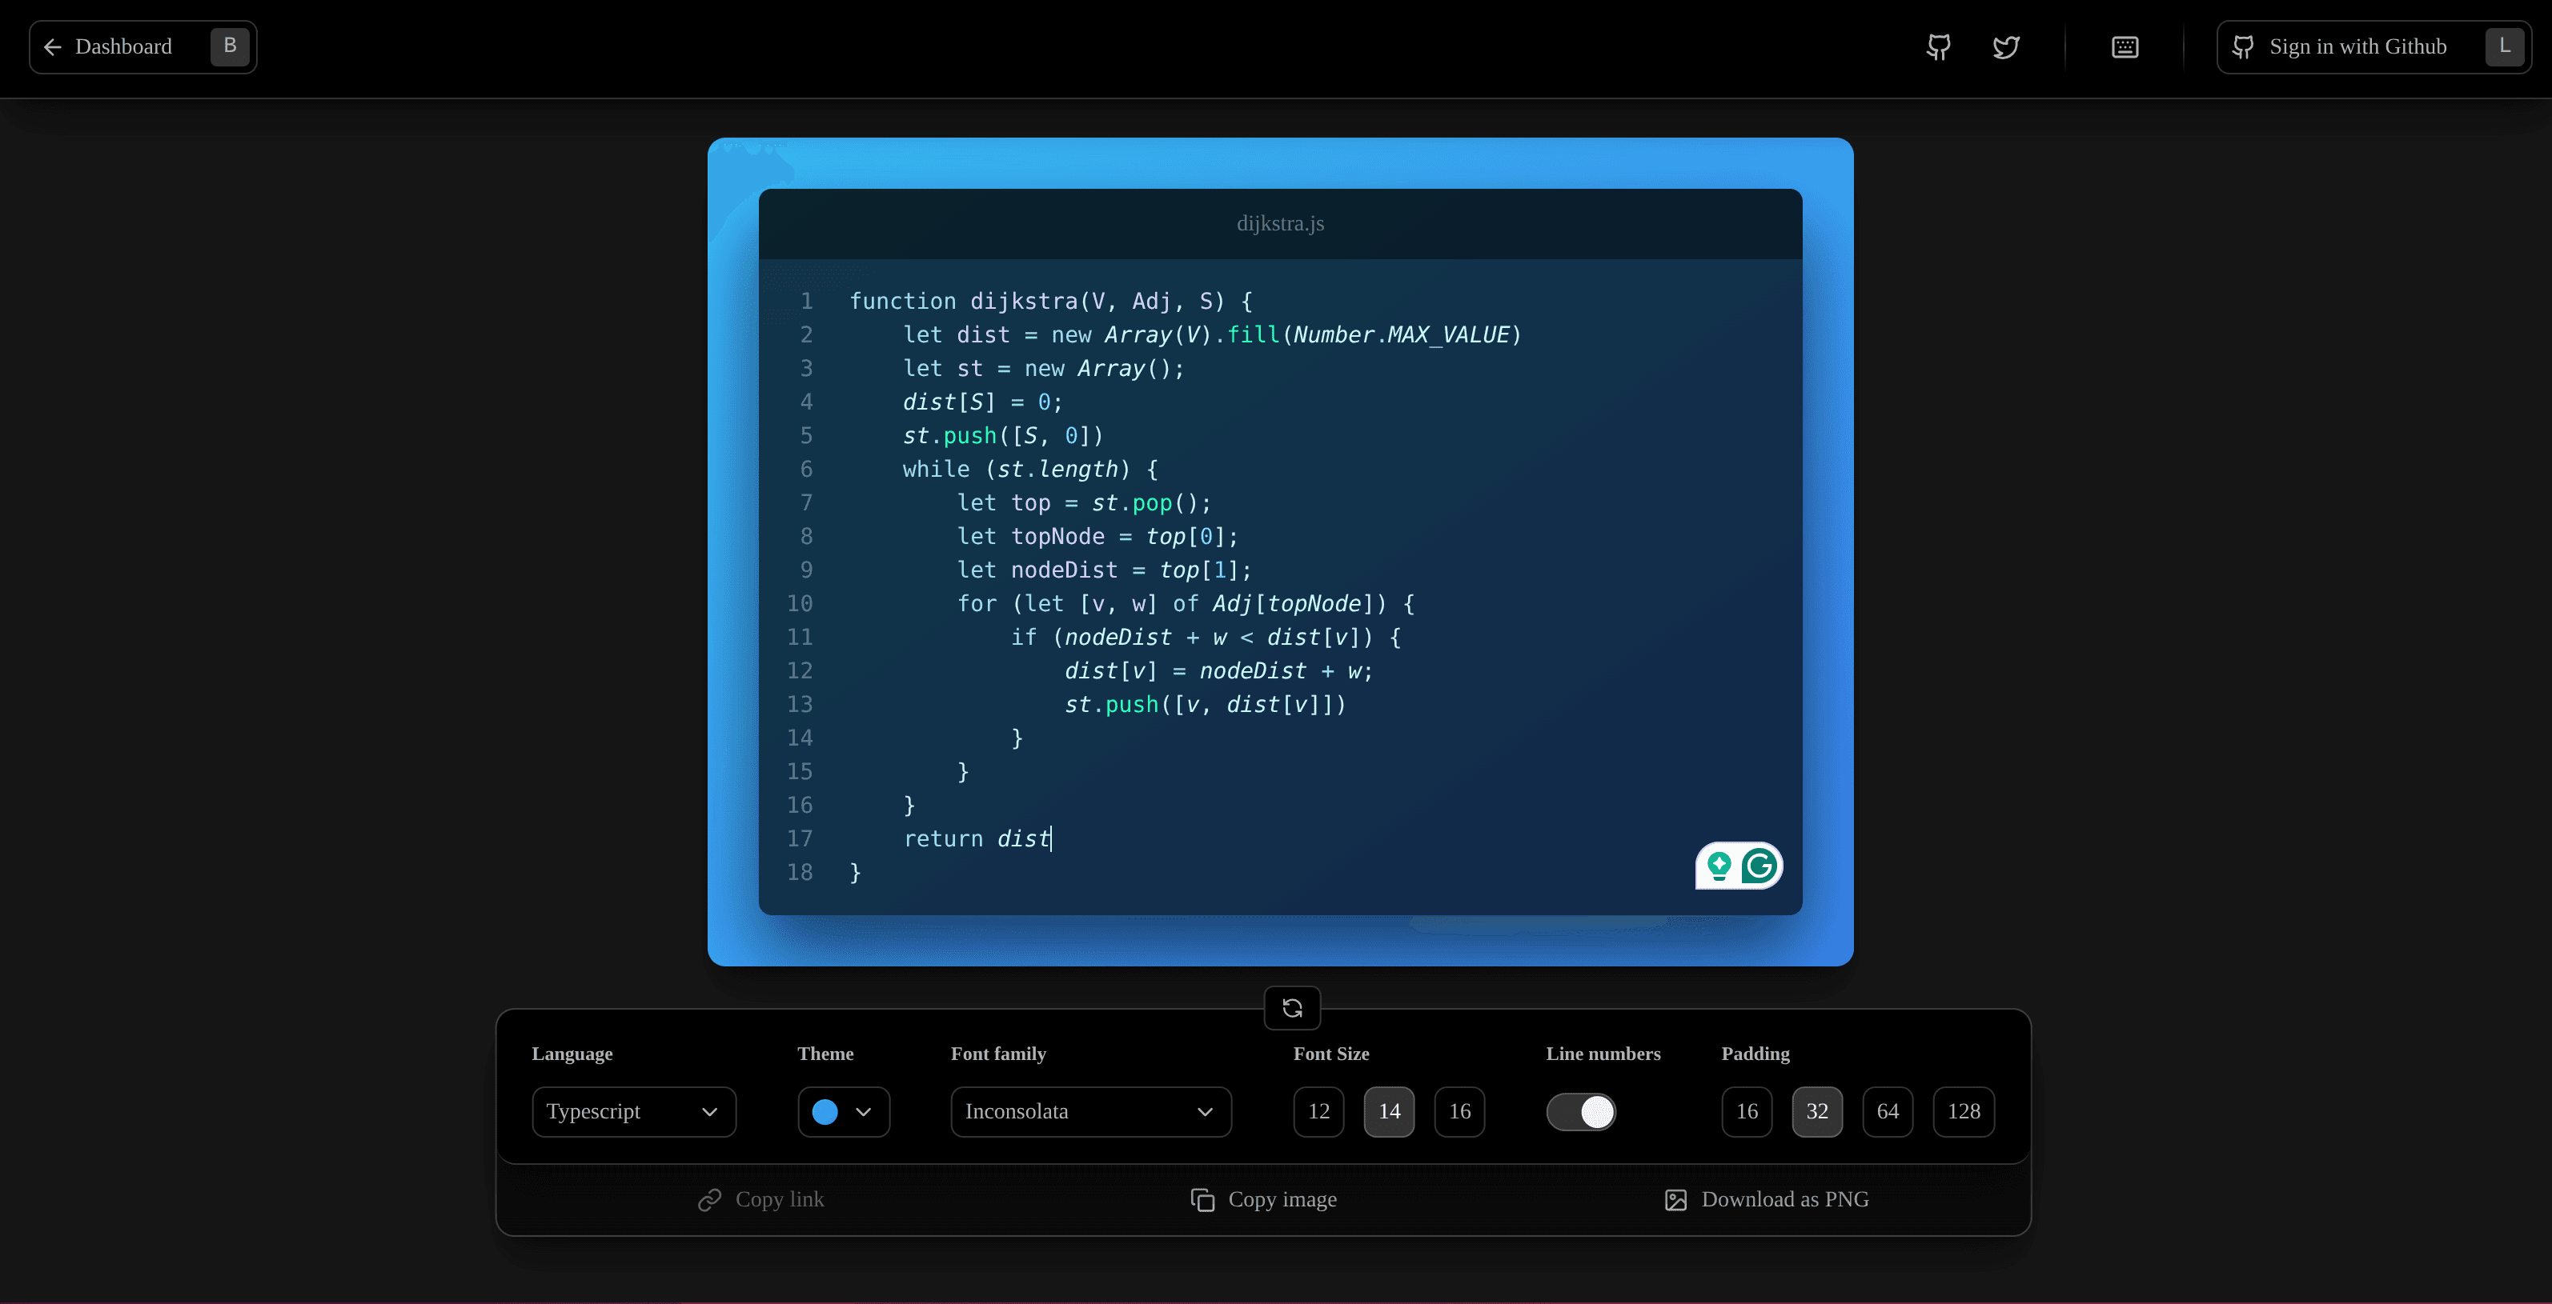Open the Language dropdown showing Typescript
2552x1304 pixels.
[633, 1112]
